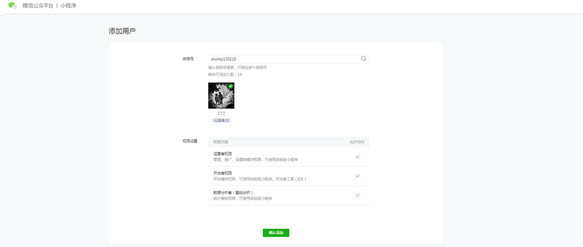Disable 数据分析者 (基础分析) checkbox
This screenshot has height=247, width=583.
(357, 195)
